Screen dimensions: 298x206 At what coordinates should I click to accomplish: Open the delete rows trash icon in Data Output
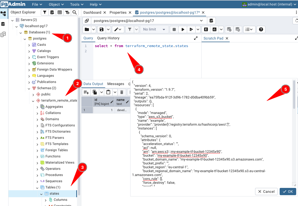pos(121,92)
